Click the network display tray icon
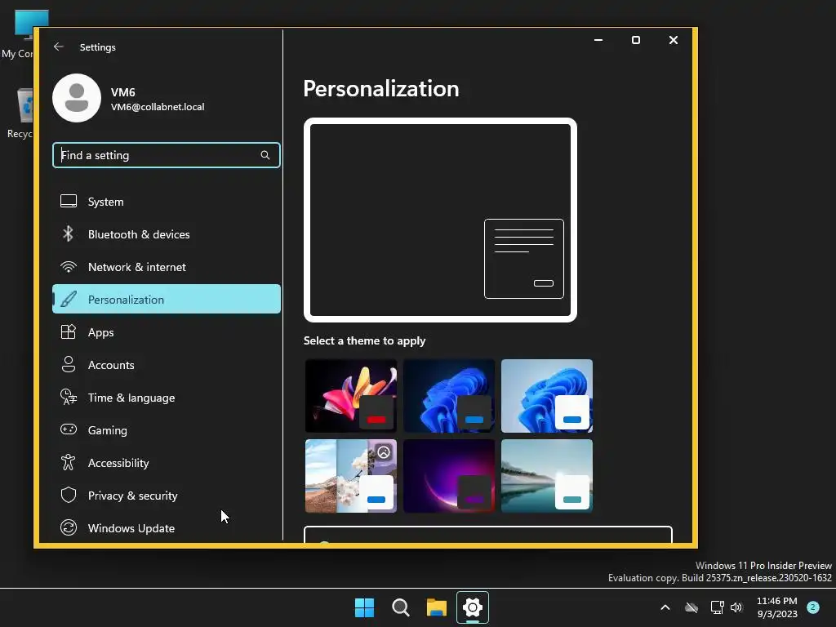Image resolution: width=836 pixels, height=627 pixels. [717, 607]
